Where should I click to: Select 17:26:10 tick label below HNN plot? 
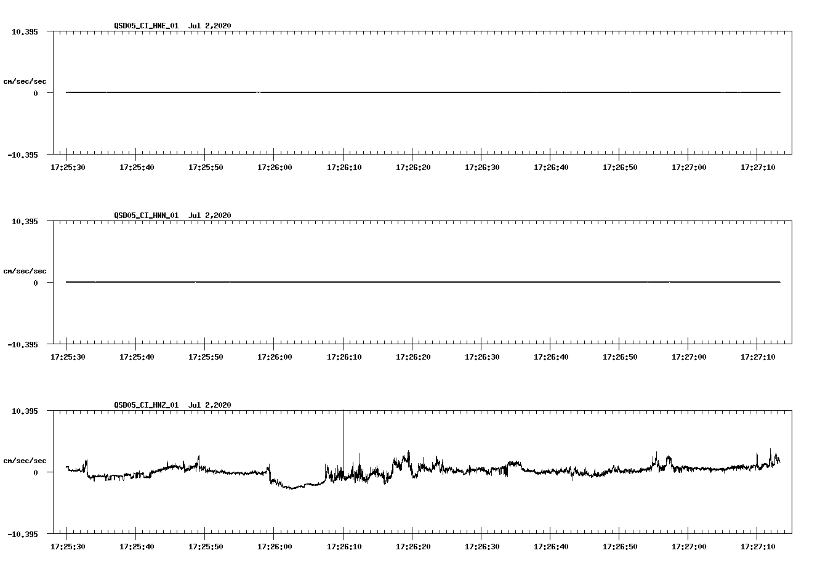click(x=344, y=357)
